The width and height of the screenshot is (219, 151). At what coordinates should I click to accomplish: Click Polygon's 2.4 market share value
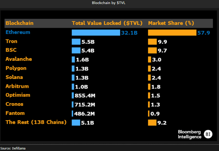pos(156,69)
